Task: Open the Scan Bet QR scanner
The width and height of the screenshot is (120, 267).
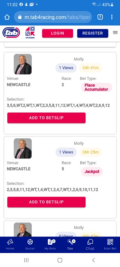Action: tap(110, 244)
